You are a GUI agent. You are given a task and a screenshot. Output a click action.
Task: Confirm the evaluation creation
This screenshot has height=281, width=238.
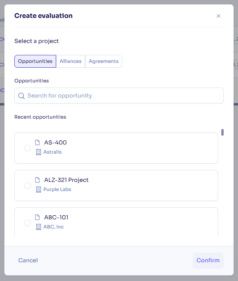tap(208, 261)
